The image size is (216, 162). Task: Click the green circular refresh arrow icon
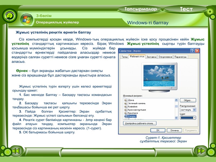coord(9,16)
